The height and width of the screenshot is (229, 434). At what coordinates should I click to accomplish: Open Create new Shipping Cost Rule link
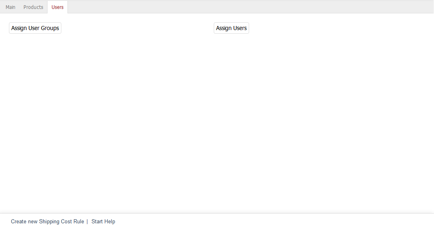[47, 222]
